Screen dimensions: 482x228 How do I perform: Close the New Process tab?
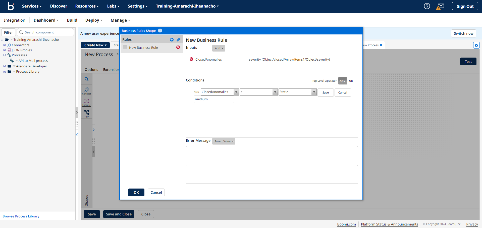(x=381, y=45)
